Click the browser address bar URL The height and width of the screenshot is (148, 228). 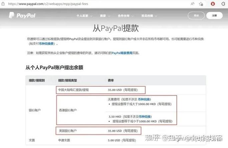(48, 4)
